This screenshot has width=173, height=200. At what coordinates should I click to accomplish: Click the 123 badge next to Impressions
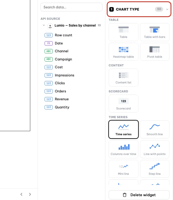(49, 75)
